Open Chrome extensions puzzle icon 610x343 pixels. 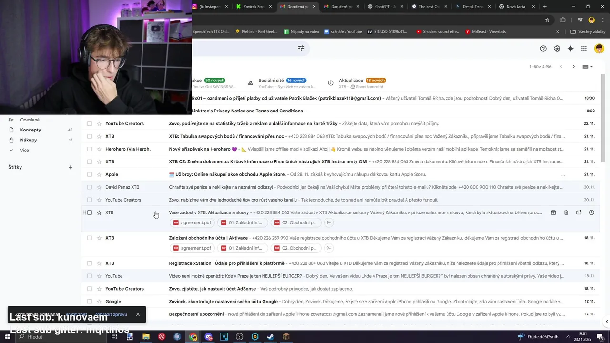coord(563,20)
